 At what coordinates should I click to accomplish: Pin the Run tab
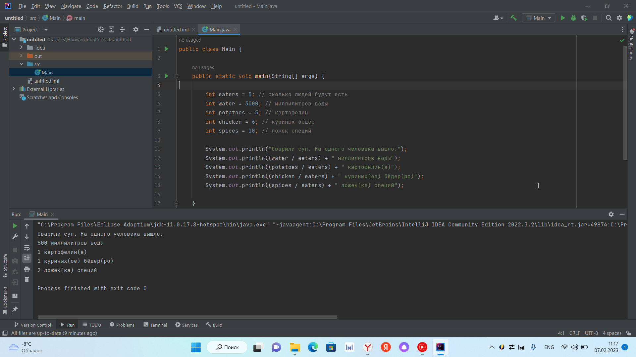point(15,309)
